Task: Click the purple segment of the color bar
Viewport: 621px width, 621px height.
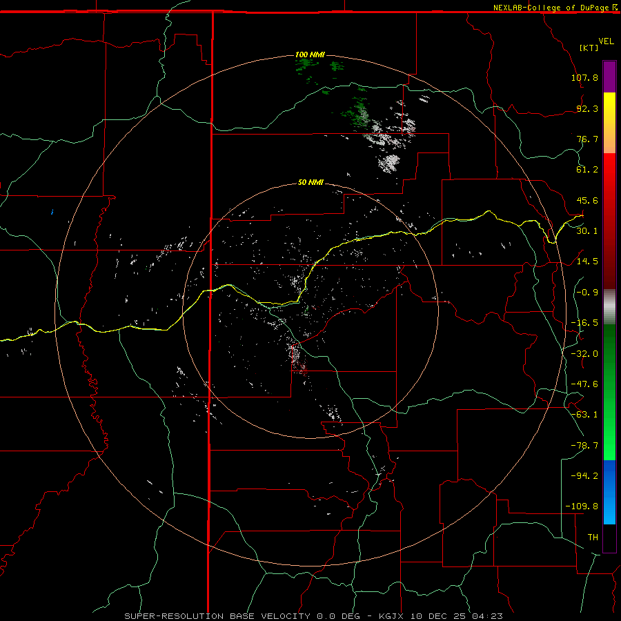Action: coord(609,77)
